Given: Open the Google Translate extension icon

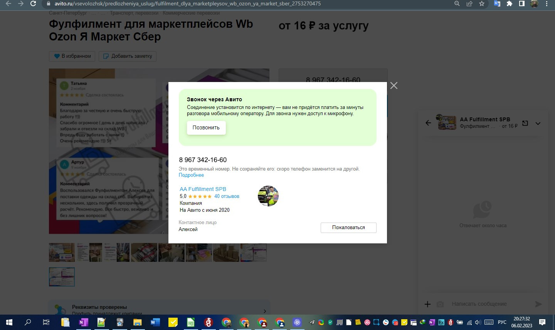Looking at the screenshot, I should (497, 3).
